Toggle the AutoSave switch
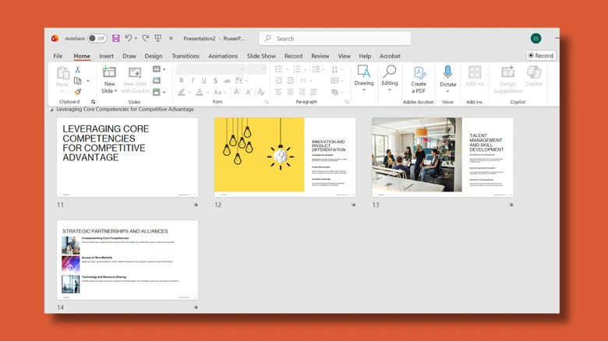This screenshot has height=341, width=608. [97, 38]
